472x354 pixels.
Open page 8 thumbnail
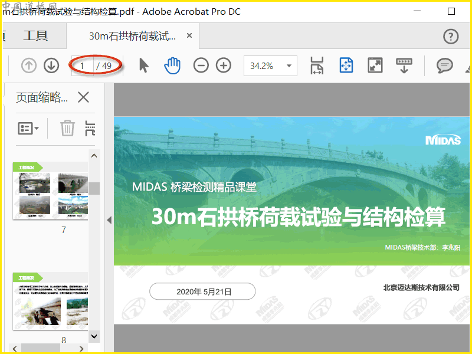point(50,301)
